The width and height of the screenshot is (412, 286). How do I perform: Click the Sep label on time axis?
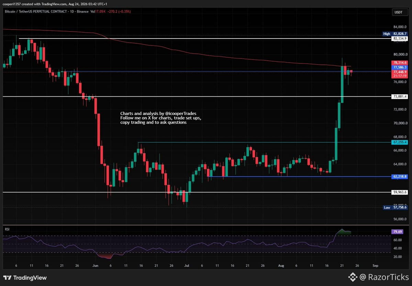tap(376, 266)
